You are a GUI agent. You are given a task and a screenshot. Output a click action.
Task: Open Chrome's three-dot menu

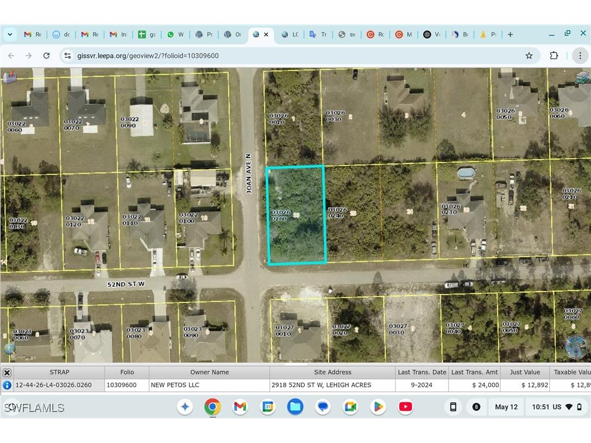pyautogui.click(x=580, y=56)
